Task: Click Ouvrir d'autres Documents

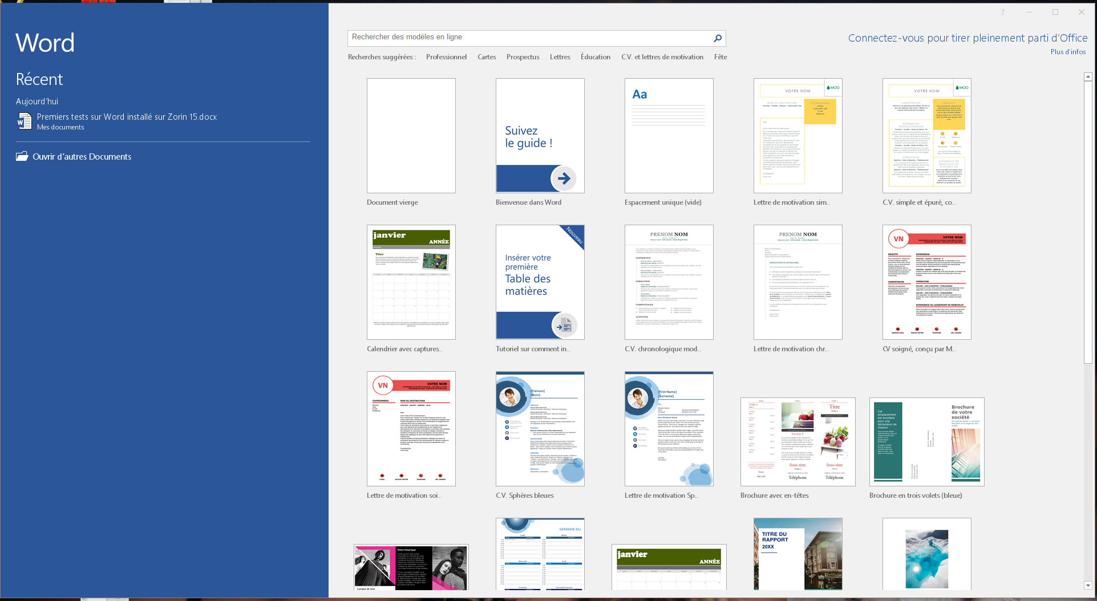Action: [x=82, y=157]
